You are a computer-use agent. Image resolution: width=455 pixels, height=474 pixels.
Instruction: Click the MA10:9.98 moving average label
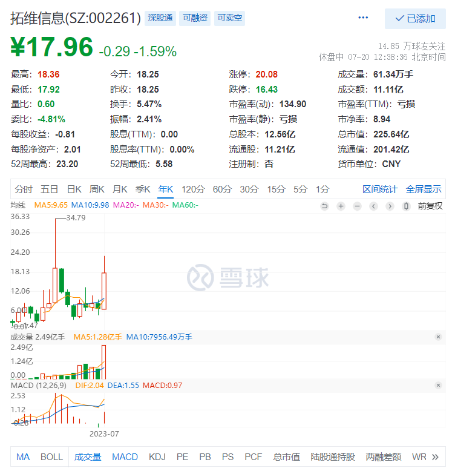90,205
